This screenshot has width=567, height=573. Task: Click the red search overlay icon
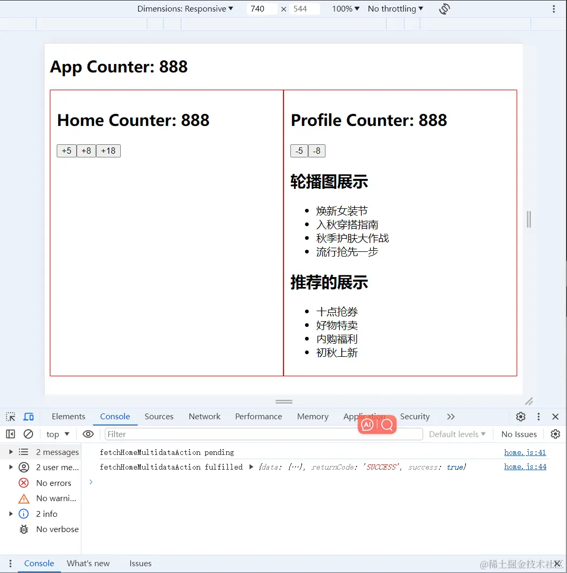(387, 425)
